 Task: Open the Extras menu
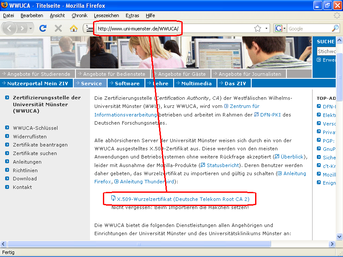click(x=132, y=15)
